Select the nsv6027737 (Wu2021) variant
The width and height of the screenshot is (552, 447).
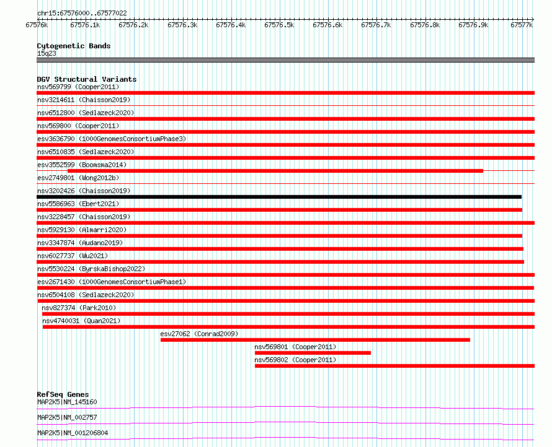click(x=73, y=256)
